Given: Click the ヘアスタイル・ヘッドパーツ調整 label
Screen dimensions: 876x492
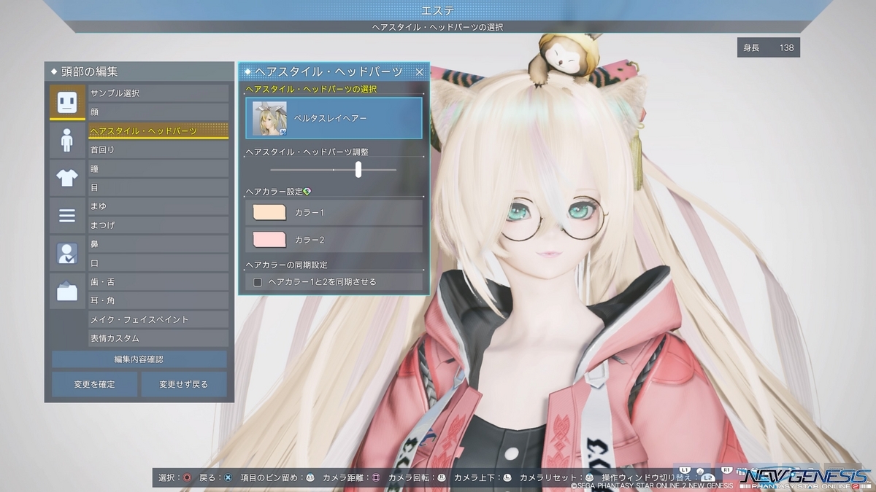Looking at the screenshot, I should click(307, 152).
